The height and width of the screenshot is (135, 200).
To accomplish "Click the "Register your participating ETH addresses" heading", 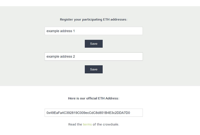I will point(94,19).
